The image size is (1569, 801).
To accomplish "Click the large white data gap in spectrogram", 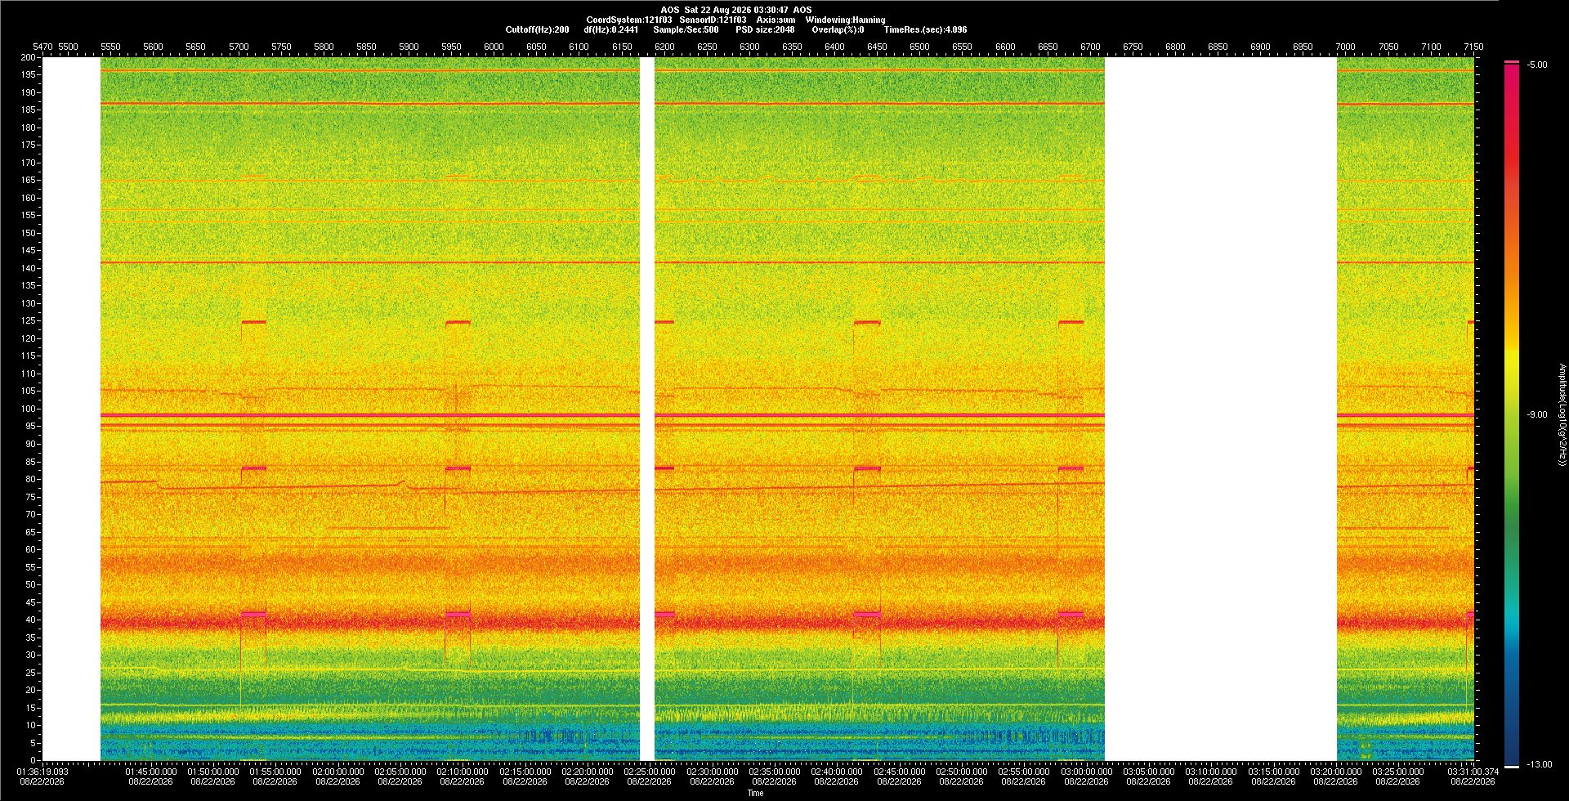I will (x=1221, y=409).
